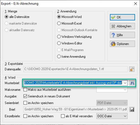140x125 pixels.
Task: Click the binoculars icon to browse Musterbrief
Action: tap(132, 83)
